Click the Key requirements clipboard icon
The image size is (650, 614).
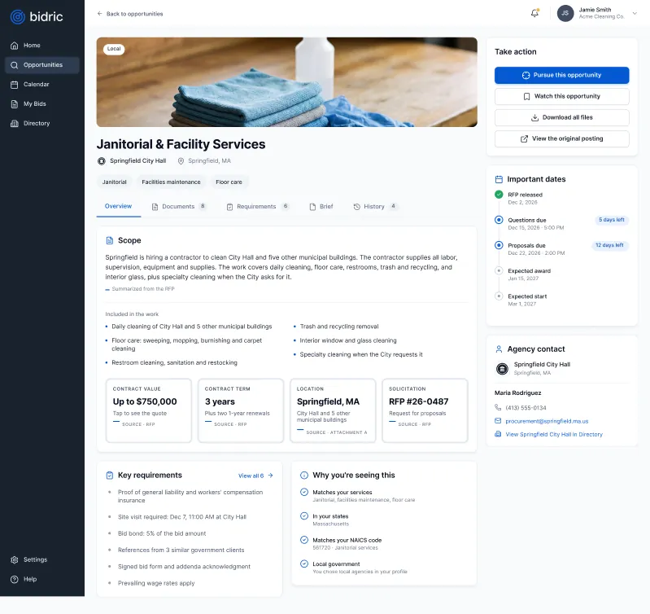pyautogui.click(x=110, y=476)
